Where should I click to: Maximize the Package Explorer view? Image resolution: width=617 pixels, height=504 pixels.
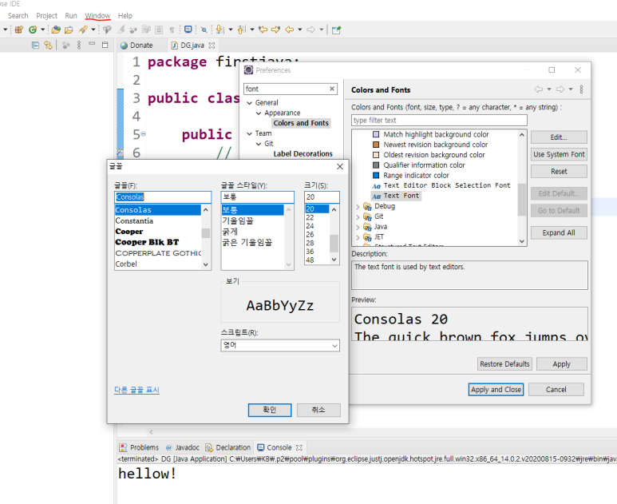pos(105,45)
